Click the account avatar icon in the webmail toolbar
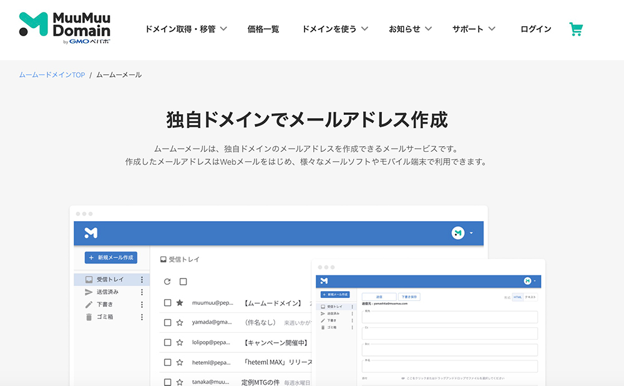 [x=459, y=232]
